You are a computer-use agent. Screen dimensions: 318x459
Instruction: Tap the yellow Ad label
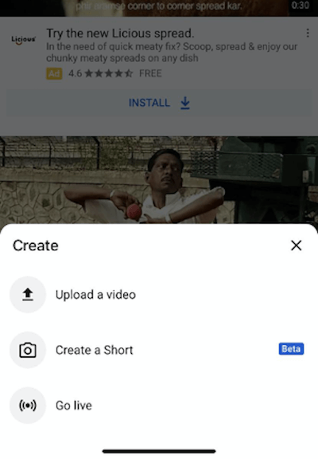point(54,73)
